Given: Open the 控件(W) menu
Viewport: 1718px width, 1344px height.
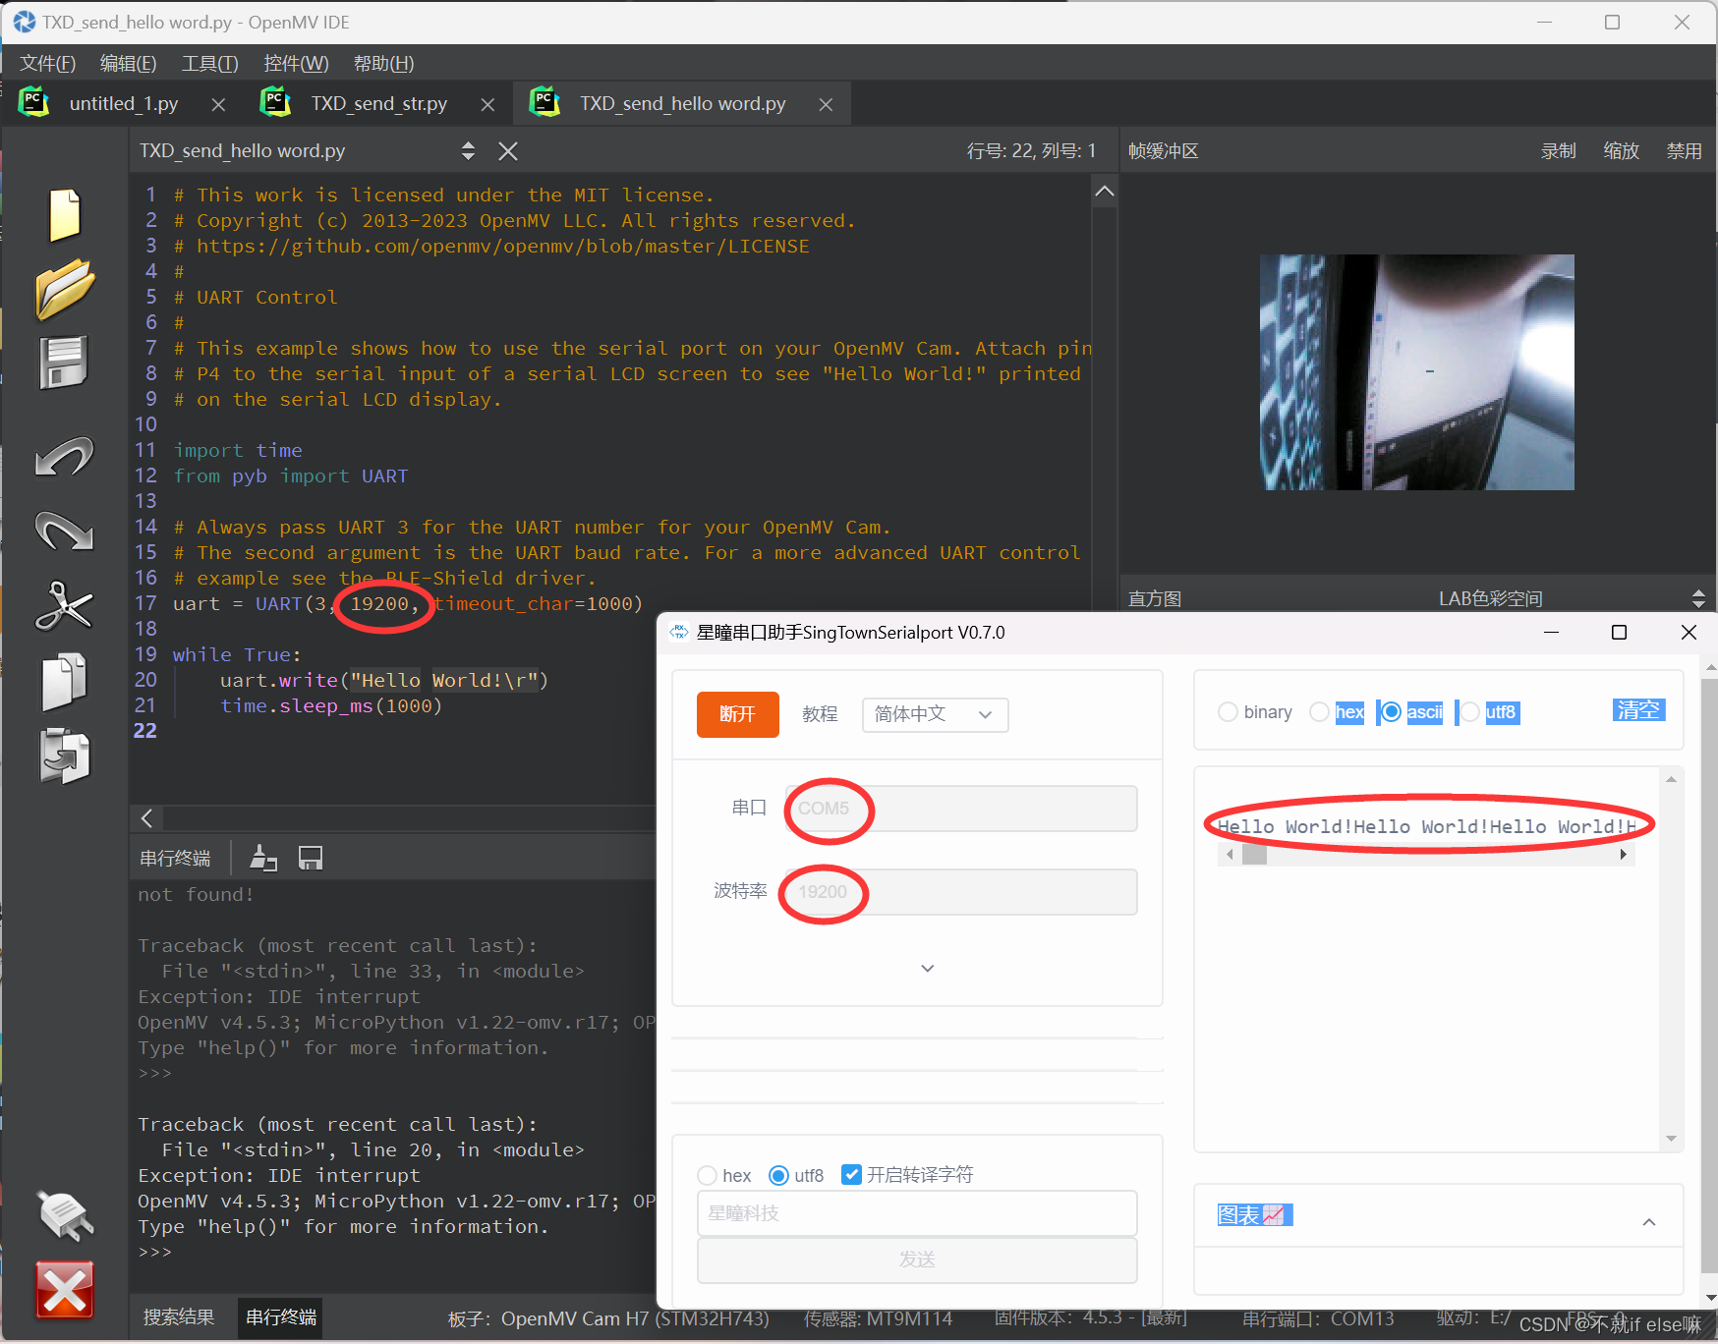Looking at the screenshot, I should point(296,64).
